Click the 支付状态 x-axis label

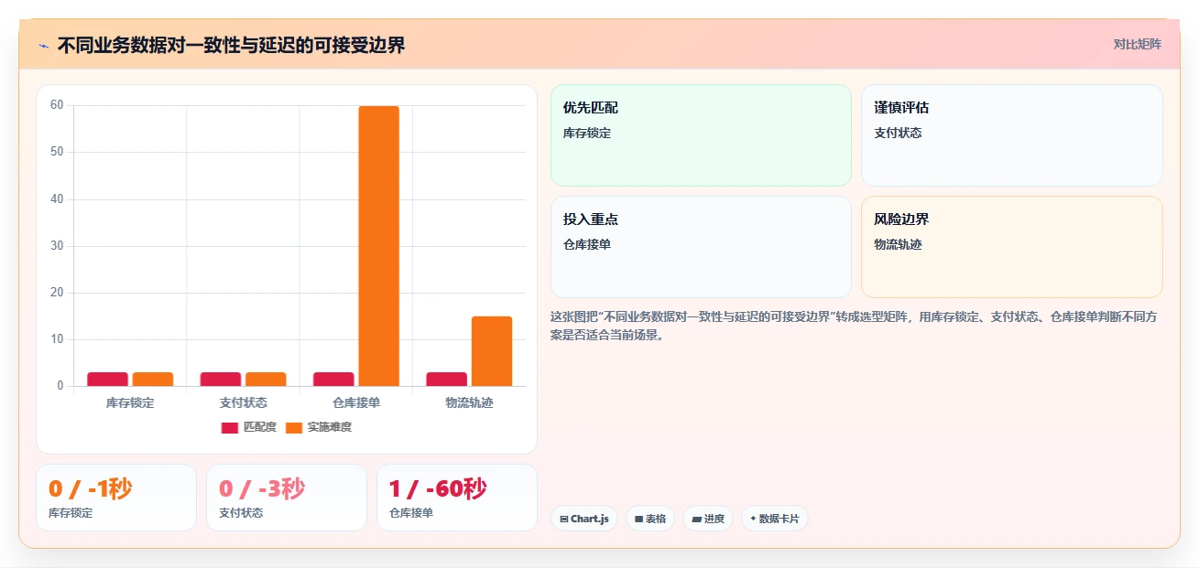tap(244, 402)
